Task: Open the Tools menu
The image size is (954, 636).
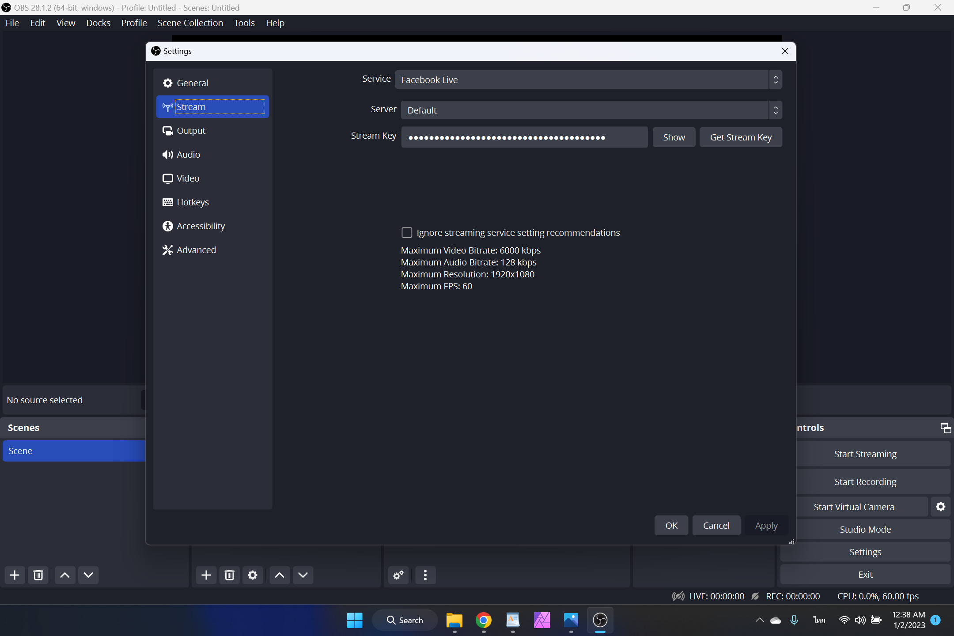Action: click(244, 23)
